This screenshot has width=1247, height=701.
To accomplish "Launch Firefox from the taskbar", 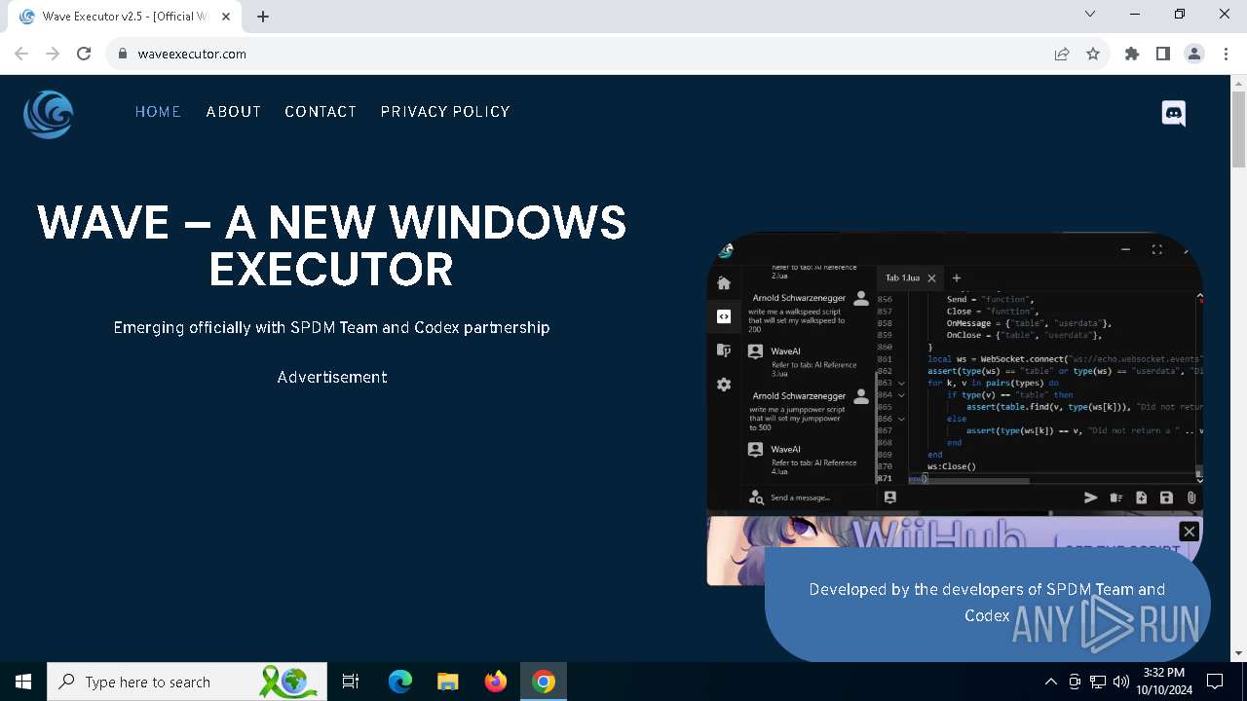I will click(x=496, y=682).
